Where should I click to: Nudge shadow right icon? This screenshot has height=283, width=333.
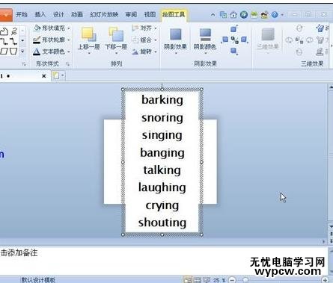coord(244,40)
